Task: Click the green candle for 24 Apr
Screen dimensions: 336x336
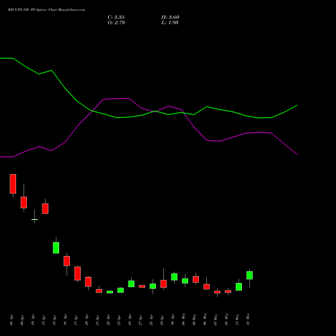Action: [x=131, y=284]
